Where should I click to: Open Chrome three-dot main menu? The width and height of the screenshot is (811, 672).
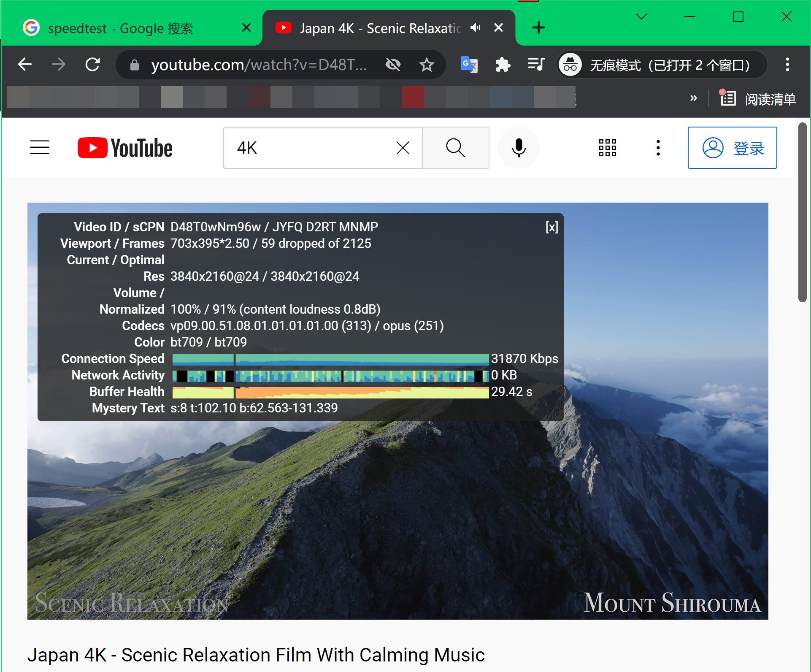click(x=787, y=65)
